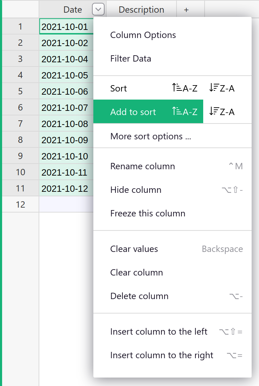The height and width of the screenshot is (386, 259).
Task: Choose Add to sort
Action: 133,112
